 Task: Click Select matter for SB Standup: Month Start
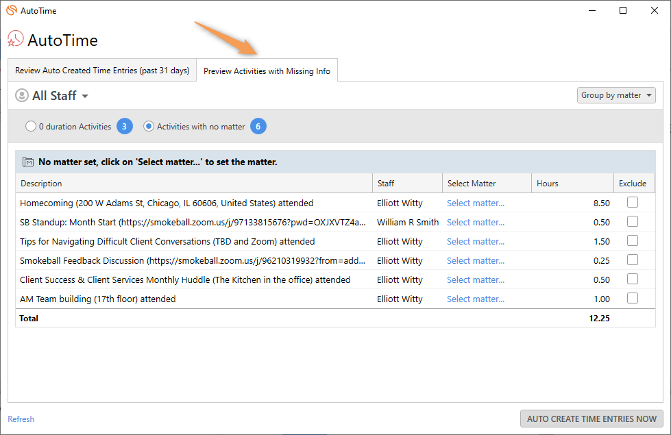tap(476, 223)
